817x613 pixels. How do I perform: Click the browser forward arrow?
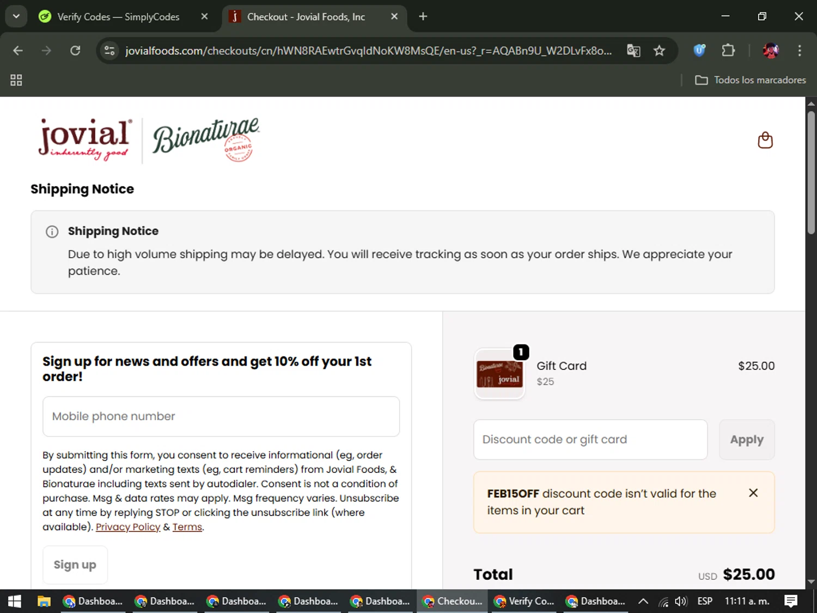tap(46, 51)
